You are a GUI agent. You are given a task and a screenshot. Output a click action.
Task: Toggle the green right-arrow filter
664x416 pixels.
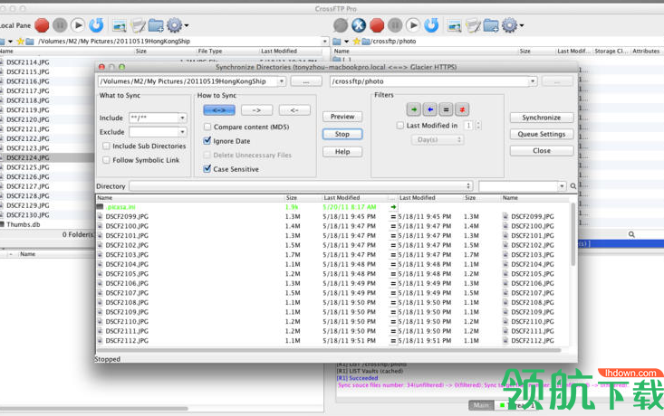pyautogui.click(x=414, y=109)
